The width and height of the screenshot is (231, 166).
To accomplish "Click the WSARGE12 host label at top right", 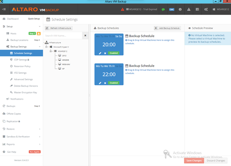I will [x=221, y=9].
